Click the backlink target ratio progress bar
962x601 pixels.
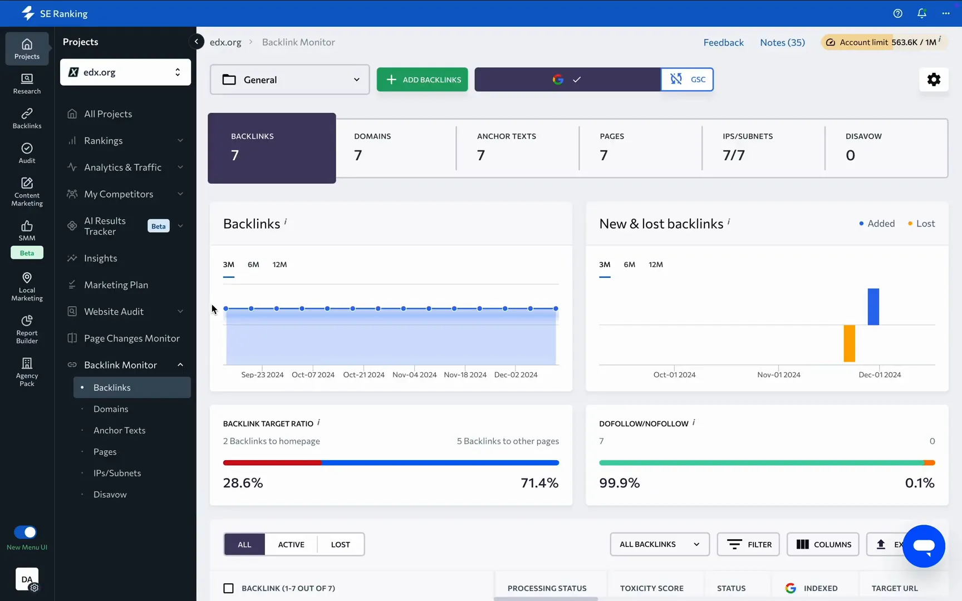click(x=390, y=462)
